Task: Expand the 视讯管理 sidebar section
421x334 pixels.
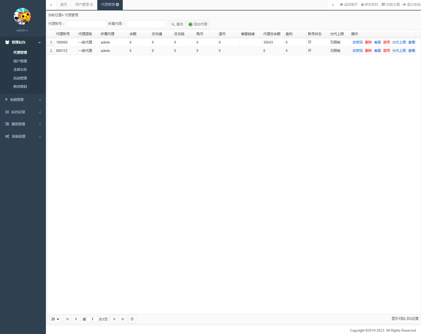Action: pyautogui.click(x=23, y=124)
